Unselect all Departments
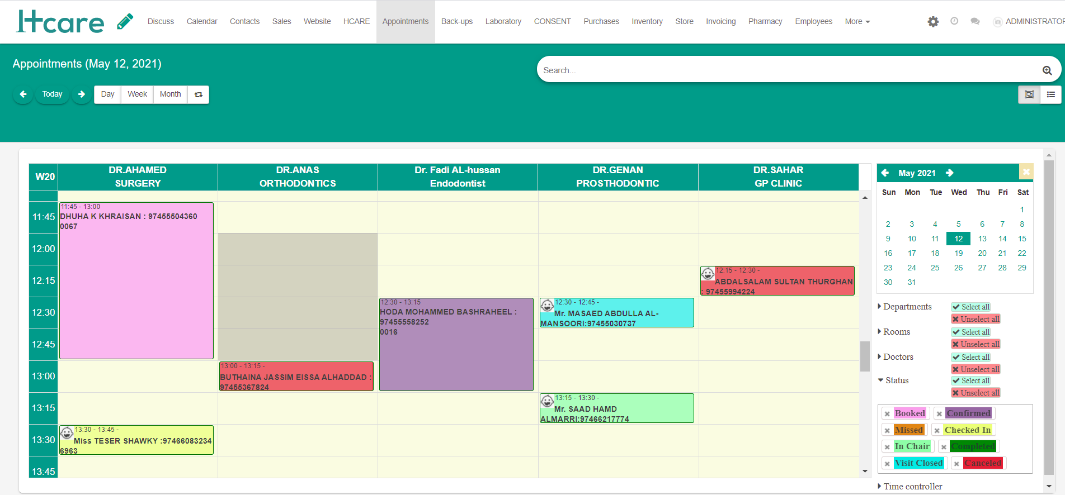This screenshot has width=1065, height=495. (x=976, y=319)
